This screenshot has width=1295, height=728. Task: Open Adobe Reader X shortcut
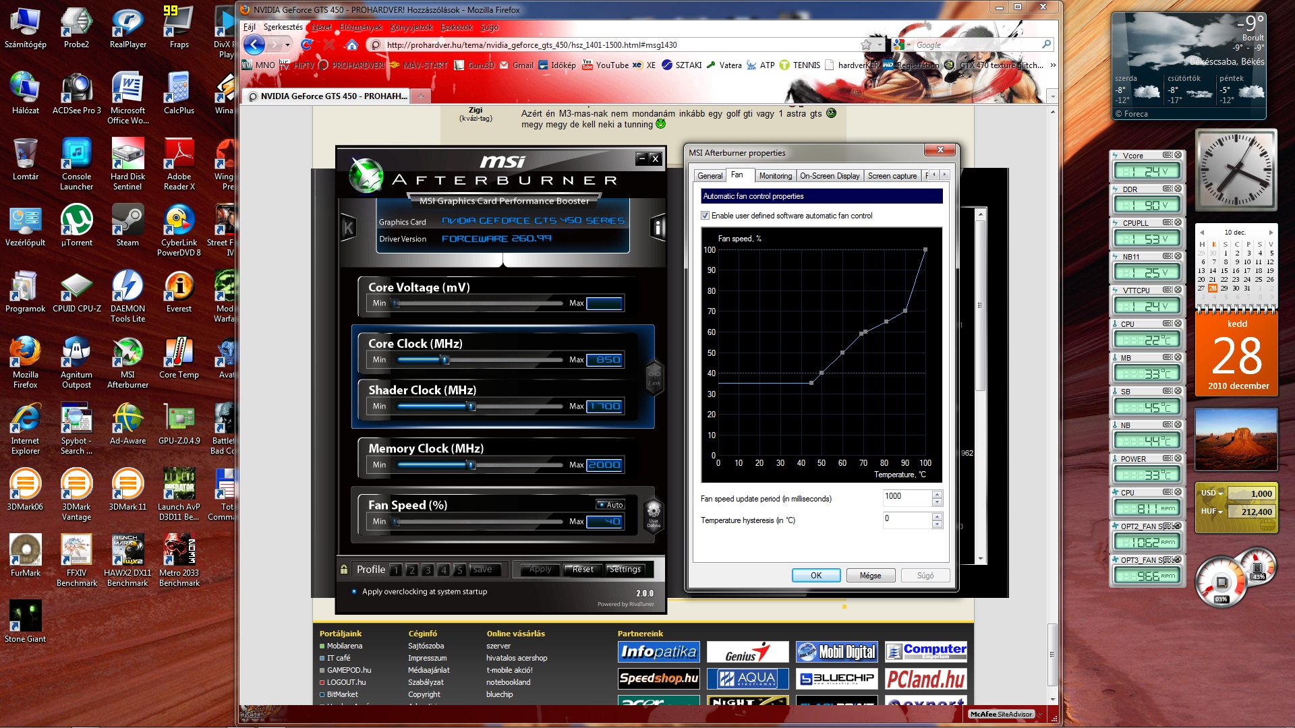(x=179, y=164)
